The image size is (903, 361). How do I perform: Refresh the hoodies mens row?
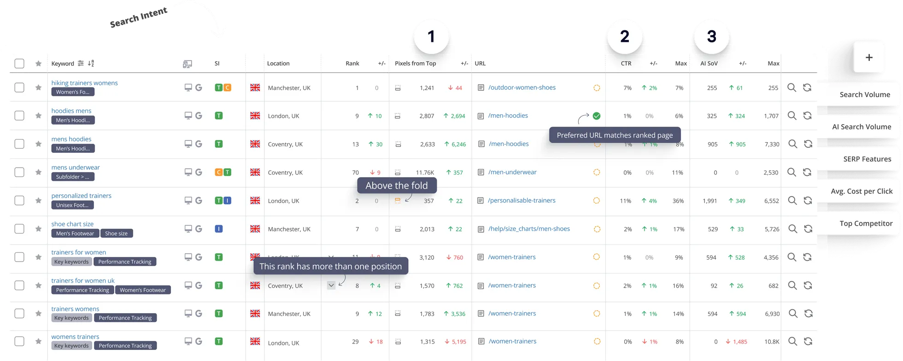tap(808, 116)
